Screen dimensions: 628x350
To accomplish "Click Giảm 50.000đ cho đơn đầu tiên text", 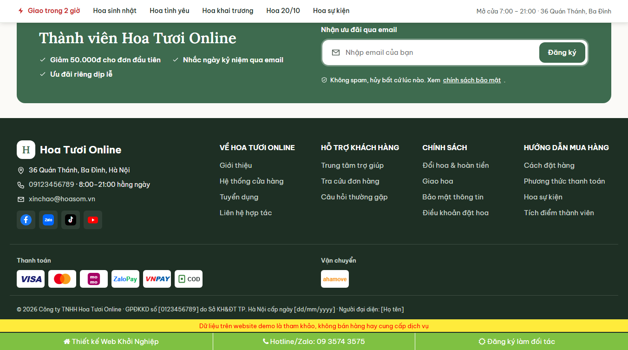I will click(x=105, y=60).
